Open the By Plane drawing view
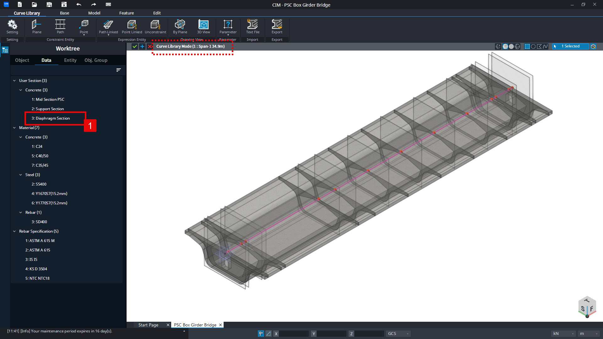Image resolution: width=603 pixels, height=339 pixels. pos(180,27)
